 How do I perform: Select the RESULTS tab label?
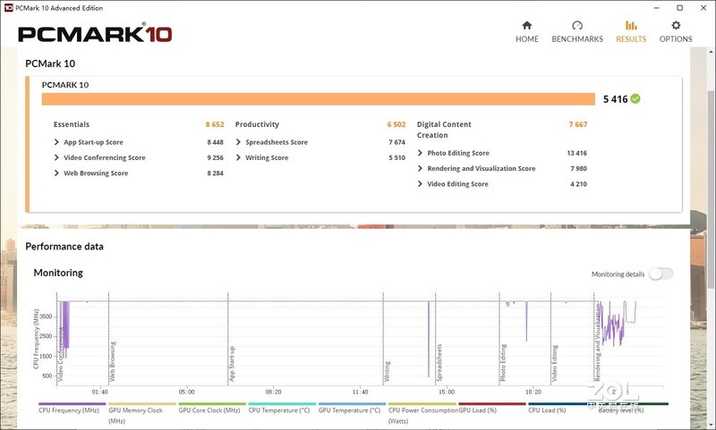[x=631, y=39]
